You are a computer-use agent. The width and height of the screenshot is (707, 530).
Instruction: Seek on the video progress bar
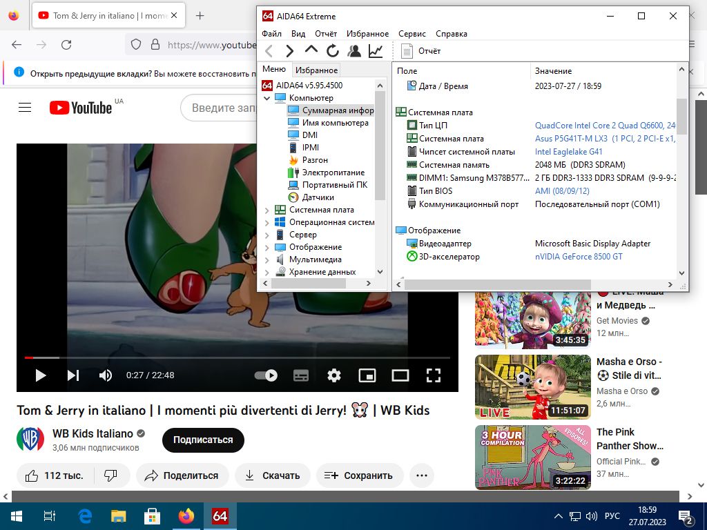point(238,358)
